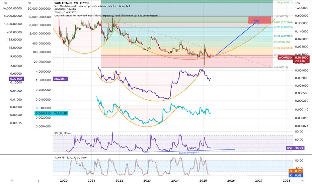Click the 0.886 (0.322744) Fibonacci label

tap(283, 22)
